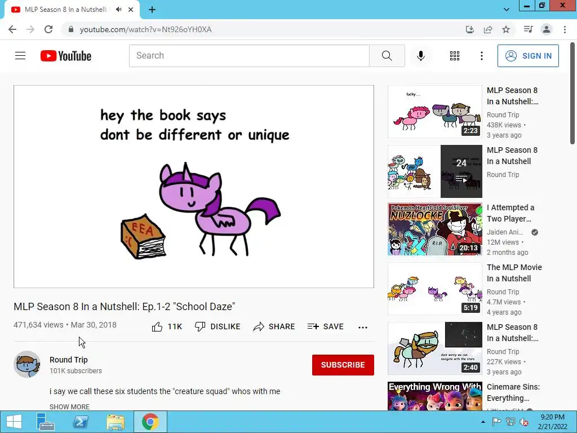Image resolution: width=577 pixels, height=433 pixels.
Task: Click the install app icon in address bar
Action: (469, 29)
